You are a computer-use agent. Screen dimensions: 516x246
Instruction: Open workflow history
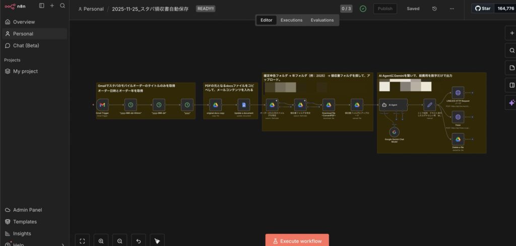(434, 9)
